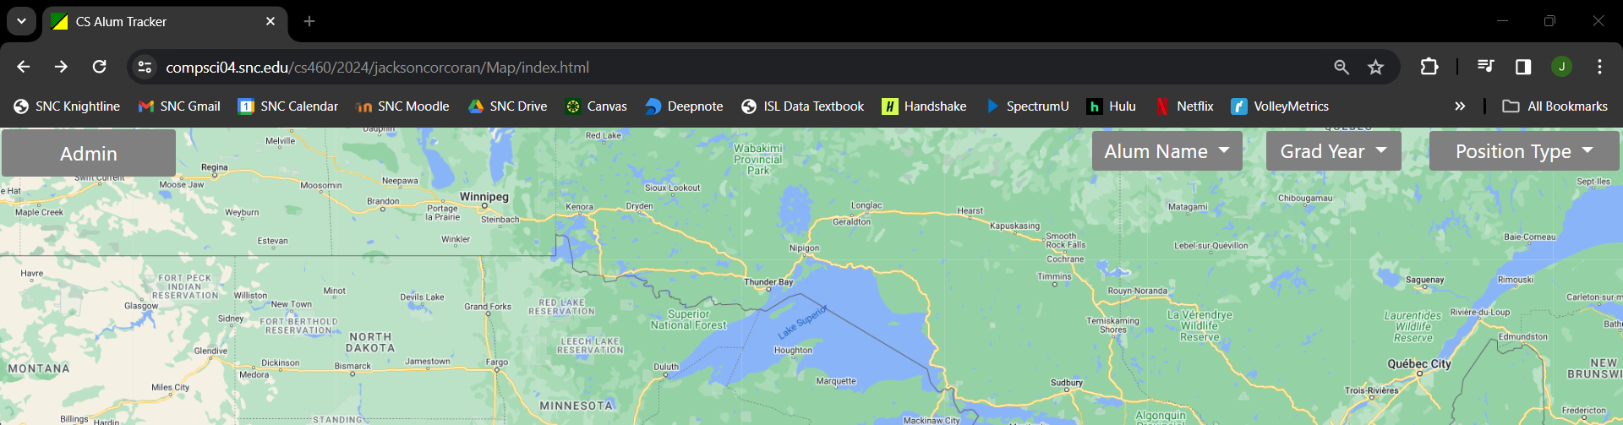View site information icon in address bar
The width and height of the screenshot is (1623, 425).
click(145, 67)
